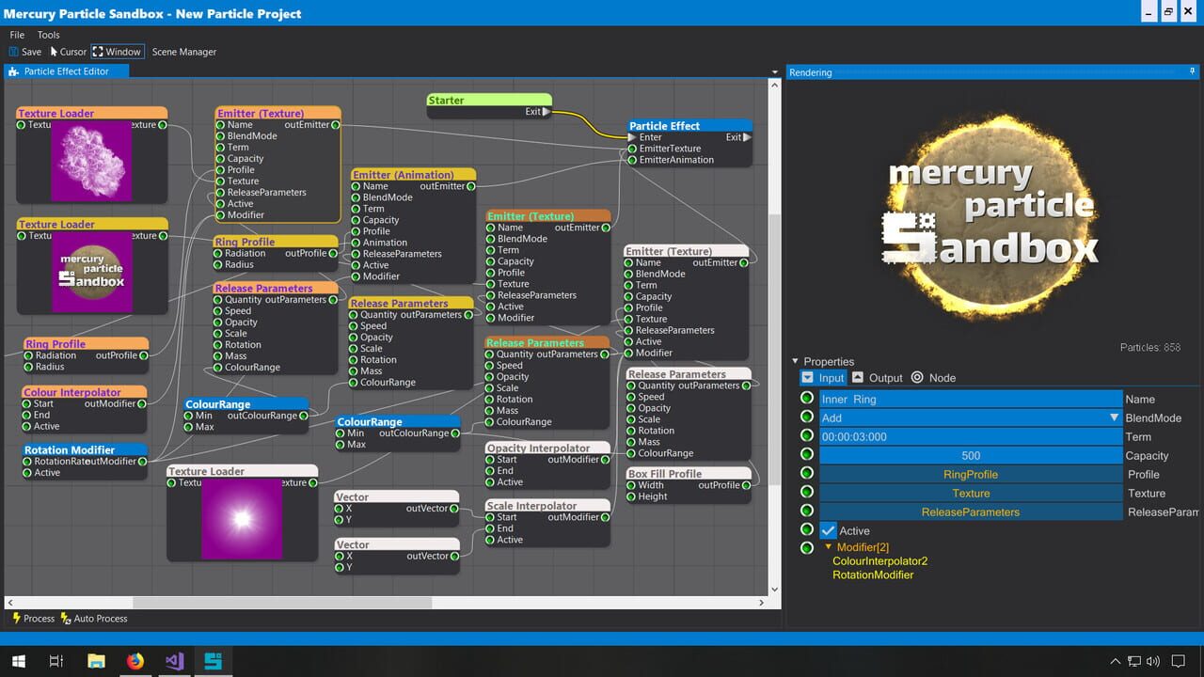Click the Save icon in the toolbar
The height and width of the screenshot is (677, 1204).
point(14,52)
